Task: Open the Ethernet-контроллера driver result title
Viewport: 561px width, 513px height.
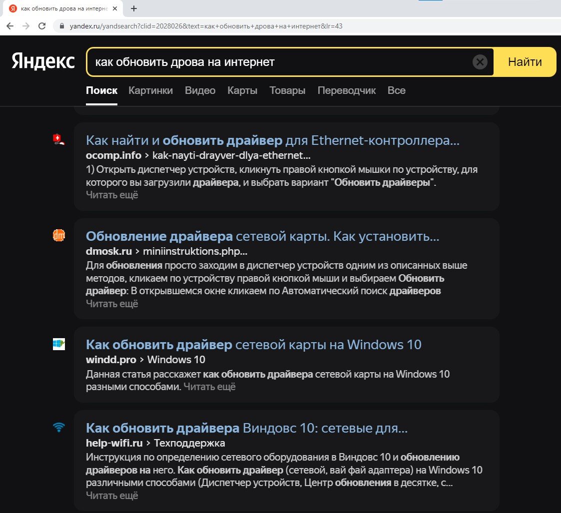Action: tap(273, 140)
